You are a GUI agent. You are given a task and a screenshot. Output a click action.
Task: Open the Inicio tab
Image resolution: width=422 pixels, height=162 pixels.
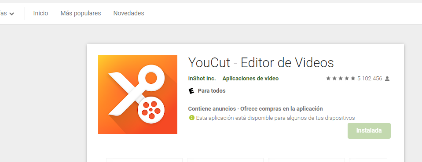coord(40,13)
